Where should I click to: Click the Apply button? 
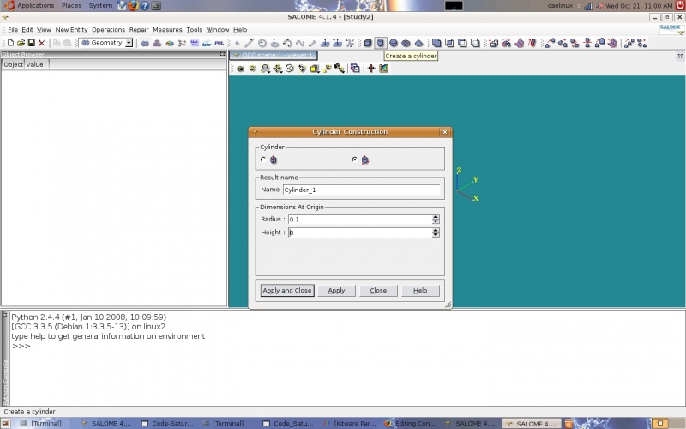click(336, 291)
